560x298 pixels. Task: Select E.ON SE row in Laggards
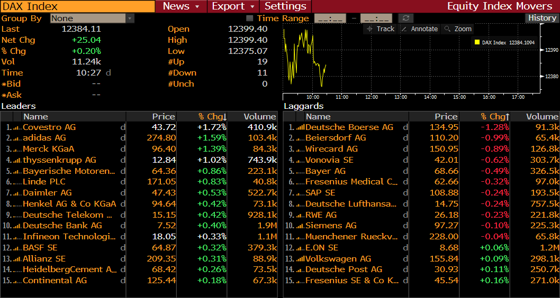tap(421, 248)
